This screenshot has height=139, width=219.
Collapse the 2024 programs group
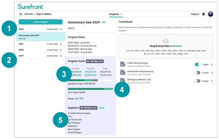(x=61, y=29)
